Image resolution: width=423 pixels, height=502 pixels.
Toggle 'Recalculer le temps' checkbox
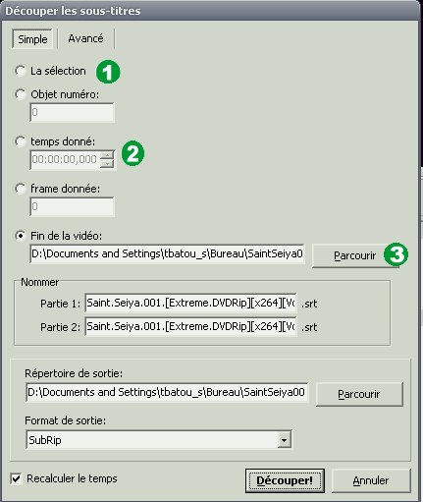pyautogui.click(x=16, y=478)
